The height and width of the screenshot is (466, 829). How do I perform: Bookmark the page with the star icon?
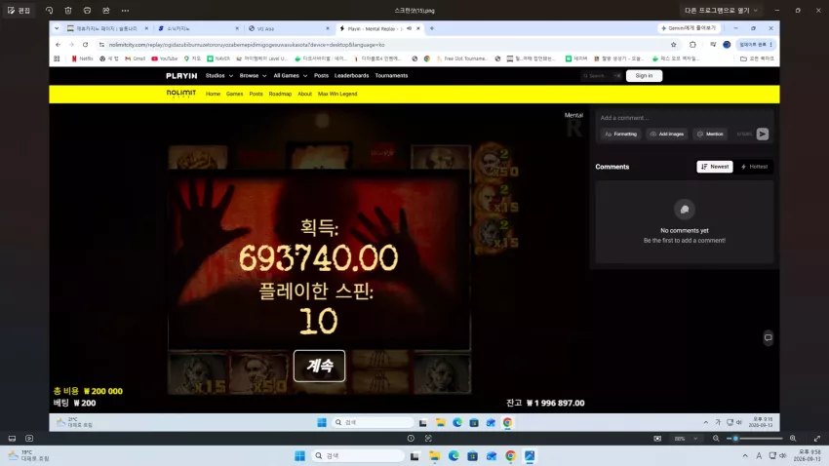coord(674,45)
